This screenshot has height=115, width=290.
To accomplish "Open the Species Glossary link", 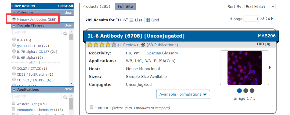I will point(162,53).
